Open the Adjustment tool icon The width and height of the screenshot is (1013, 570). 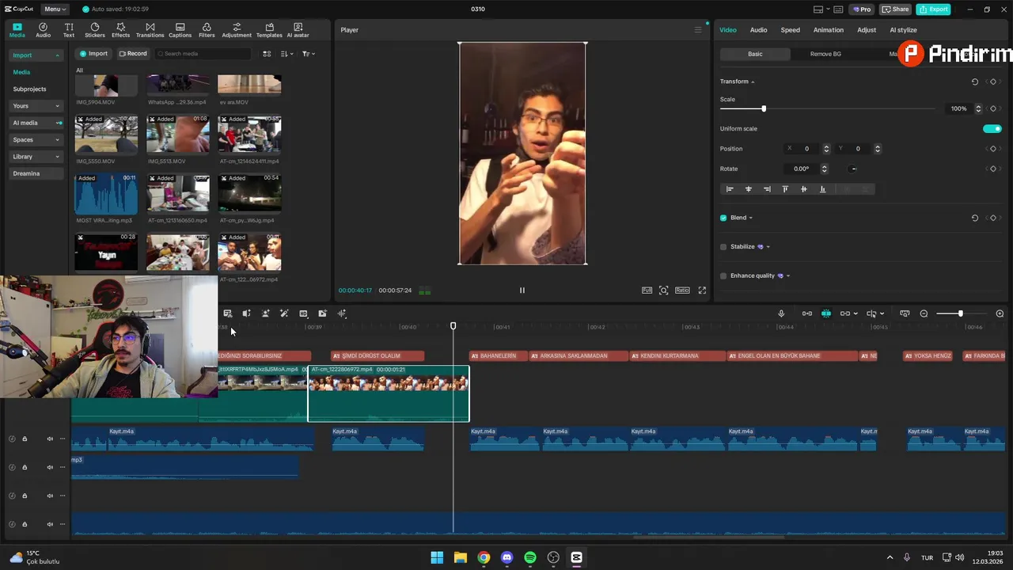pyautogui.click(x=237, y=30)
